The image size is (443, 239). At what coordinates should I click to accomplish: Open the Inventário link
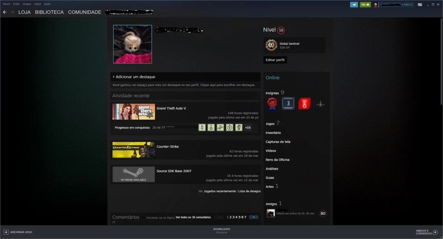(x=273, y=133)
